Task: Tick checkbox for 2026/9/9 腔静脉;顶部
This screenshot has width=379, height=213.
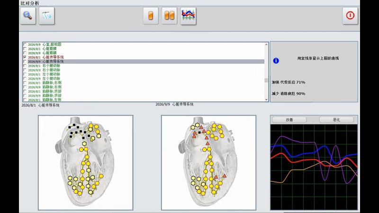Action: coord(25,96)
